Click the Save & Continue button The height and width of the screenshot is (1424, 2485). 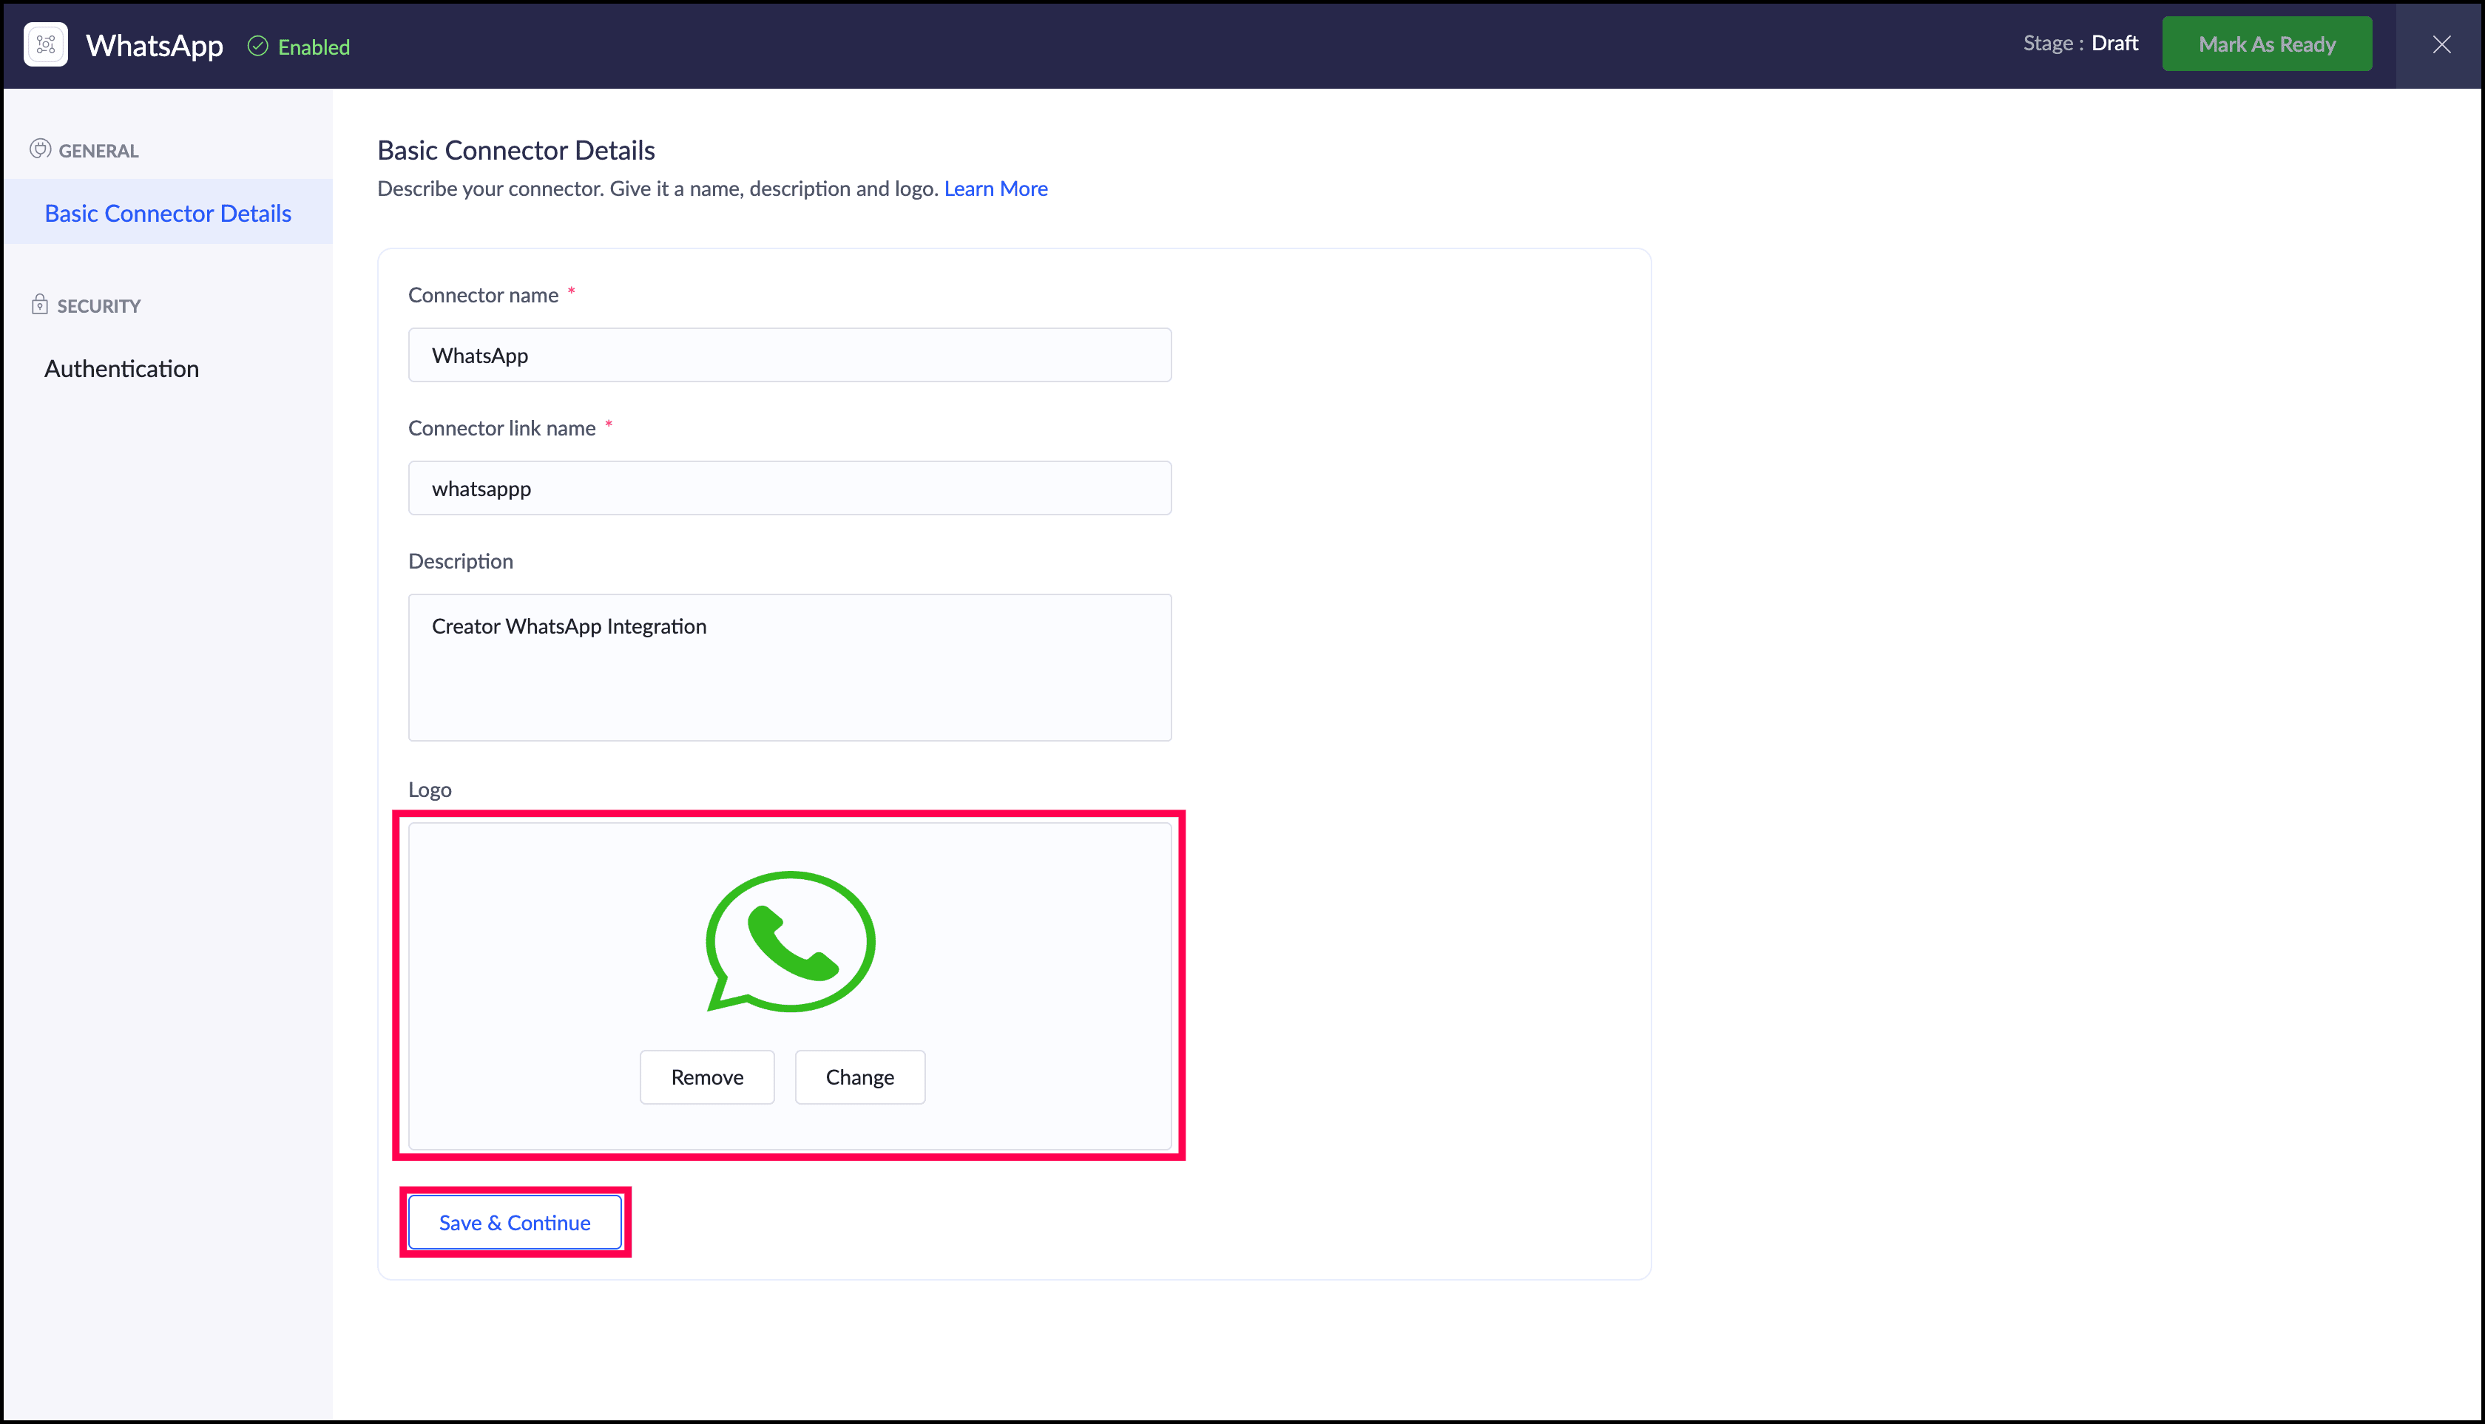515,1223
